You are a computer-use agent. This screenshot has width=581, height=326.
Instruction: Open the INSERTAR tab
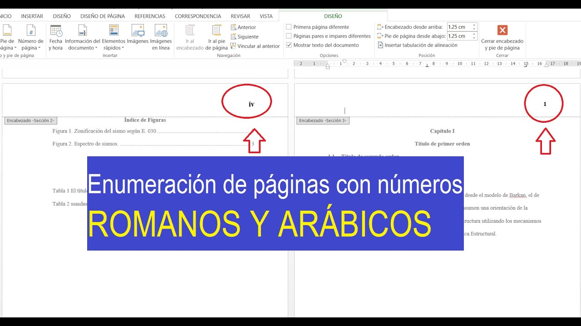point(32,16)
